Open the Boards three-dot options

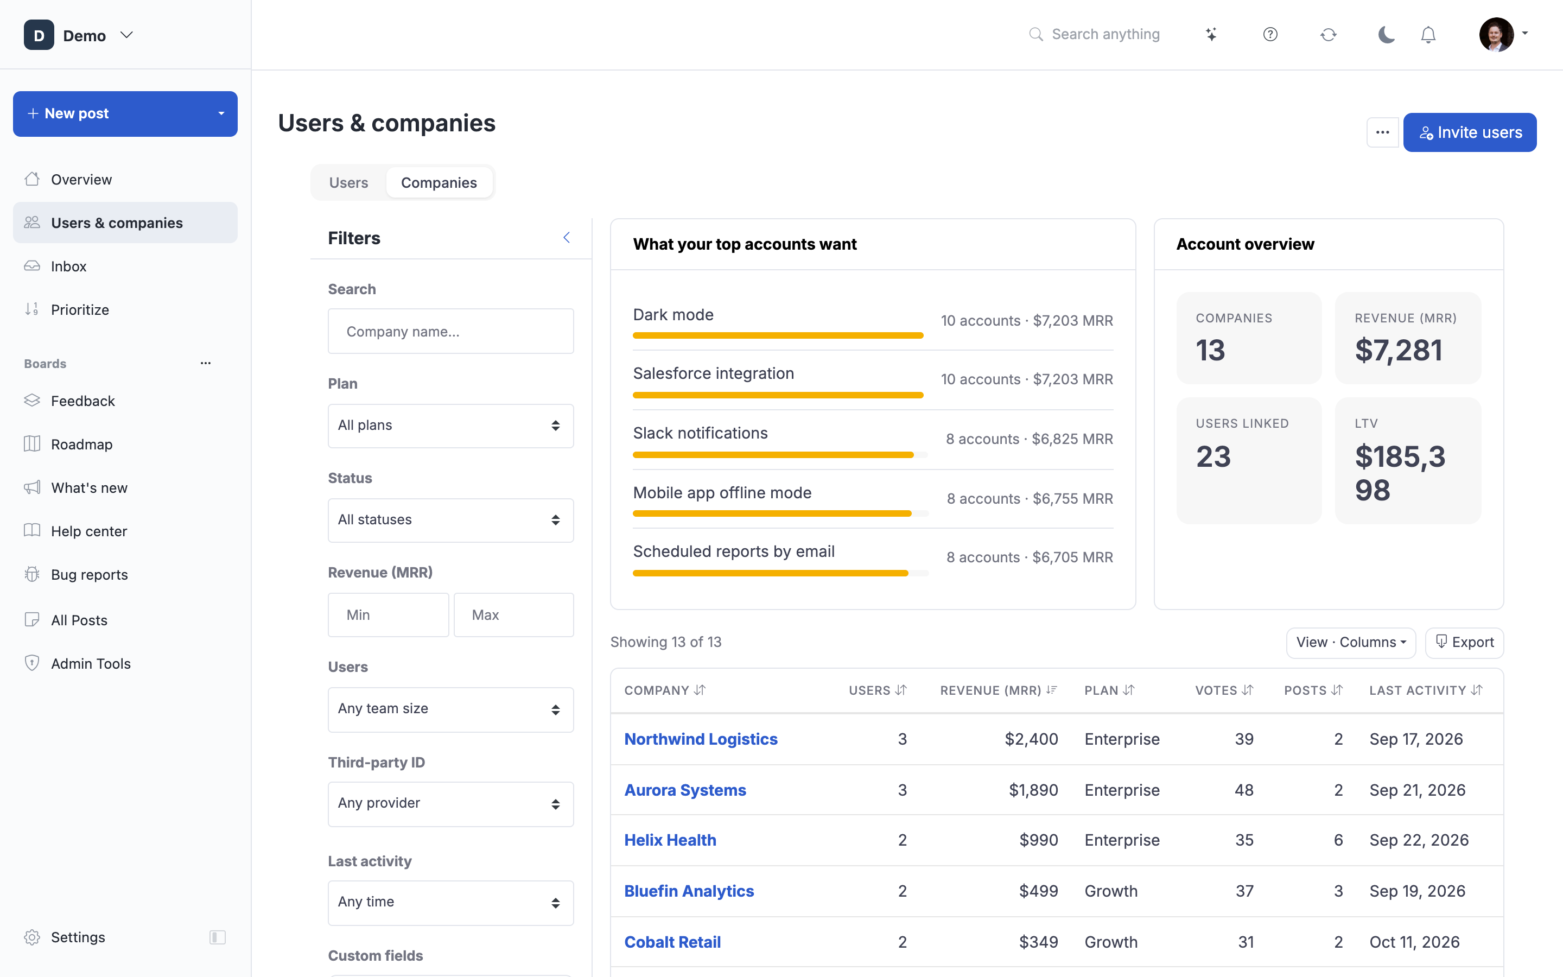coord(205,363)
